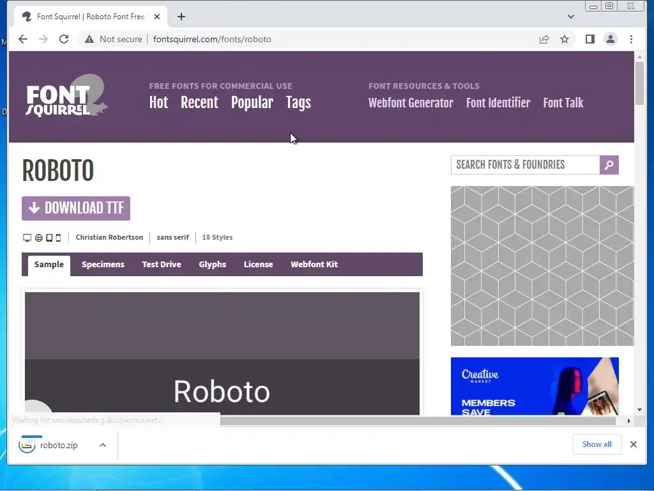The height and width of the screenshot is (491, 654).
Task: Click the Roboto sample image
Action: click(x=222, y=353)
